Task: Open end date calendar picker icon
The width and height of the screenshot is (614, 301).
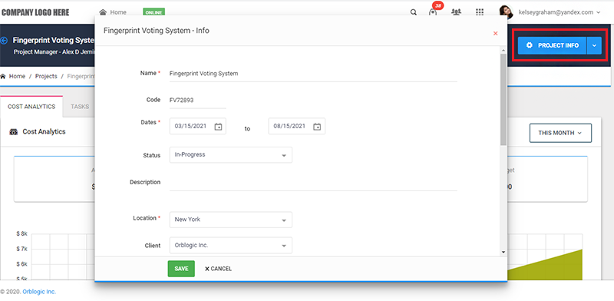Action: click(x=317, y=127)
